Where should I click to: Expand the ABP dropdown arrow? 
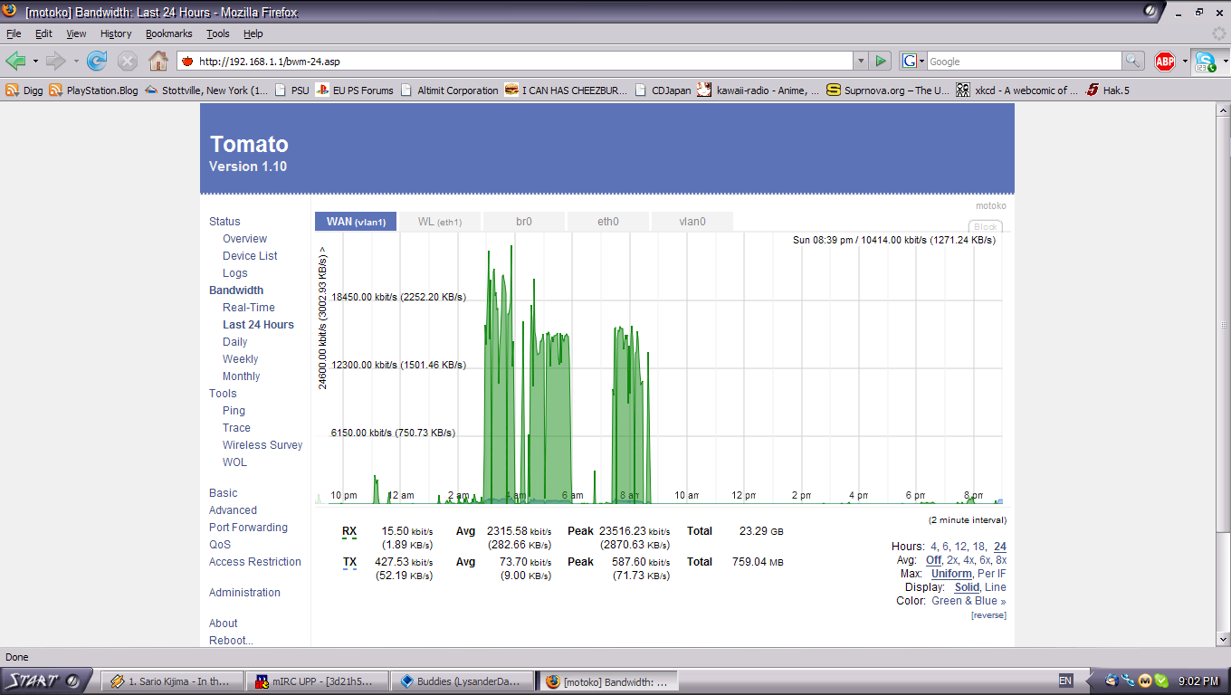[x=1184, y=62]
